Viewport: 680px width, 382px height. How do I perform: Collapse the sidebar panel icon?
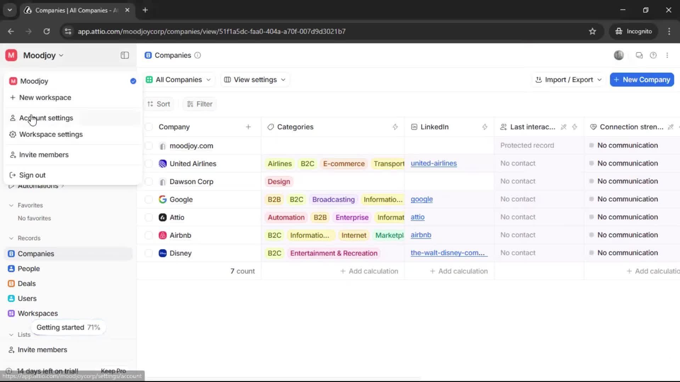pos(125,55)
